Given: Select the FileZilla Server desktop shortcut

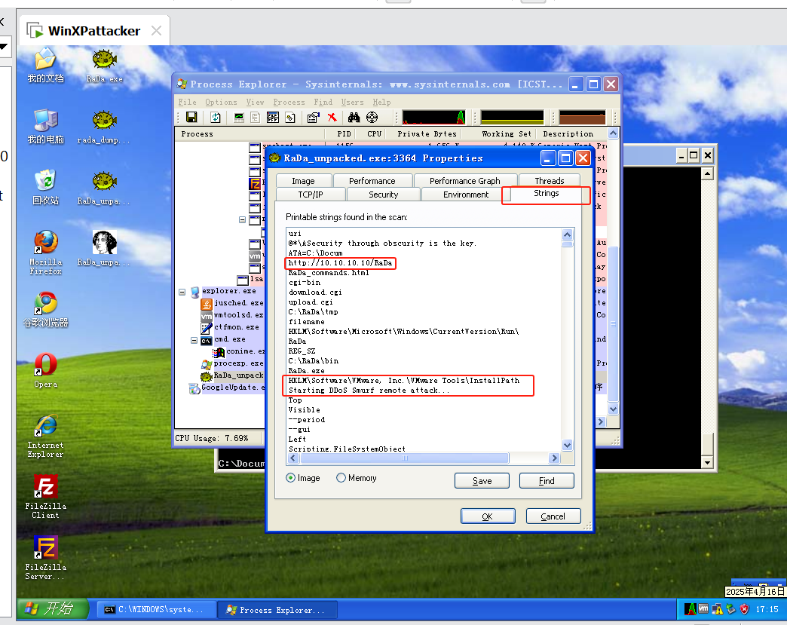Looking at the screenshot, I should (x=46, y=558).
